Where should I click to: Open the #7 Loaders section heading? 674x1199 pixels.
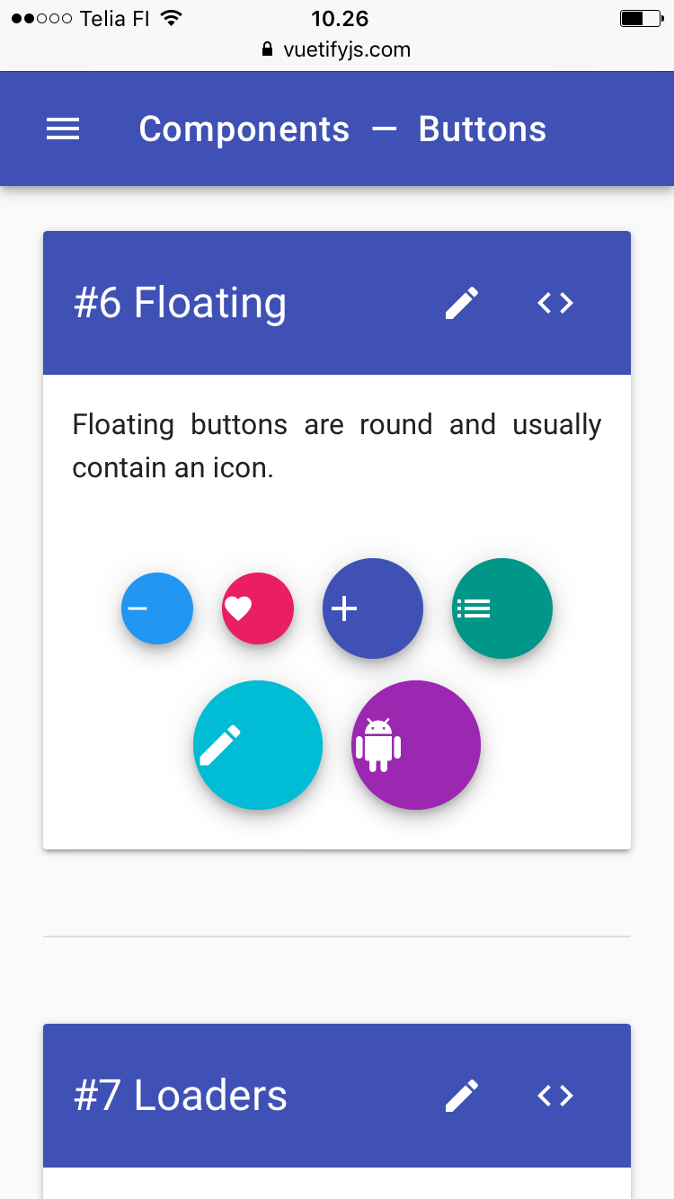pyautogui.click(x=179, y=1096)
